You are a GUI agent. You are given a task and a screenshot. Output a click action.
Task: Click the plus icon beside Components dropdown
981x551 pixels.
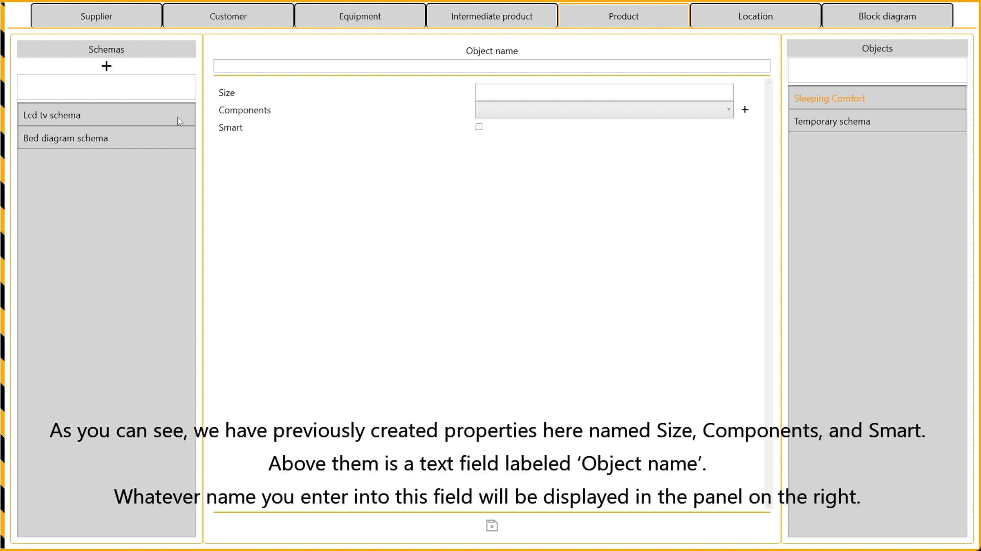[x=745, y=109]
